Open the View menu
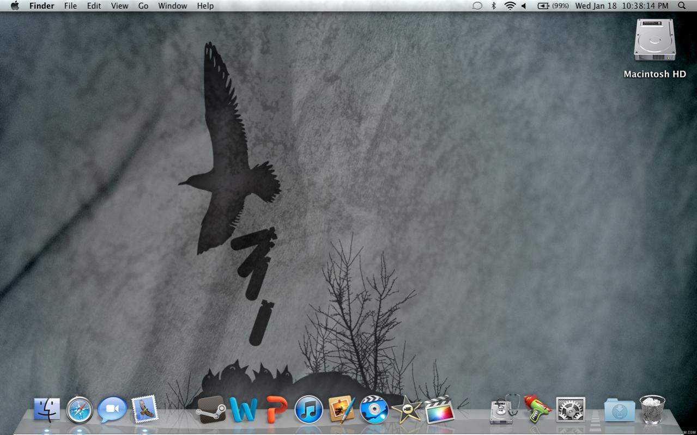 point(119,6)
